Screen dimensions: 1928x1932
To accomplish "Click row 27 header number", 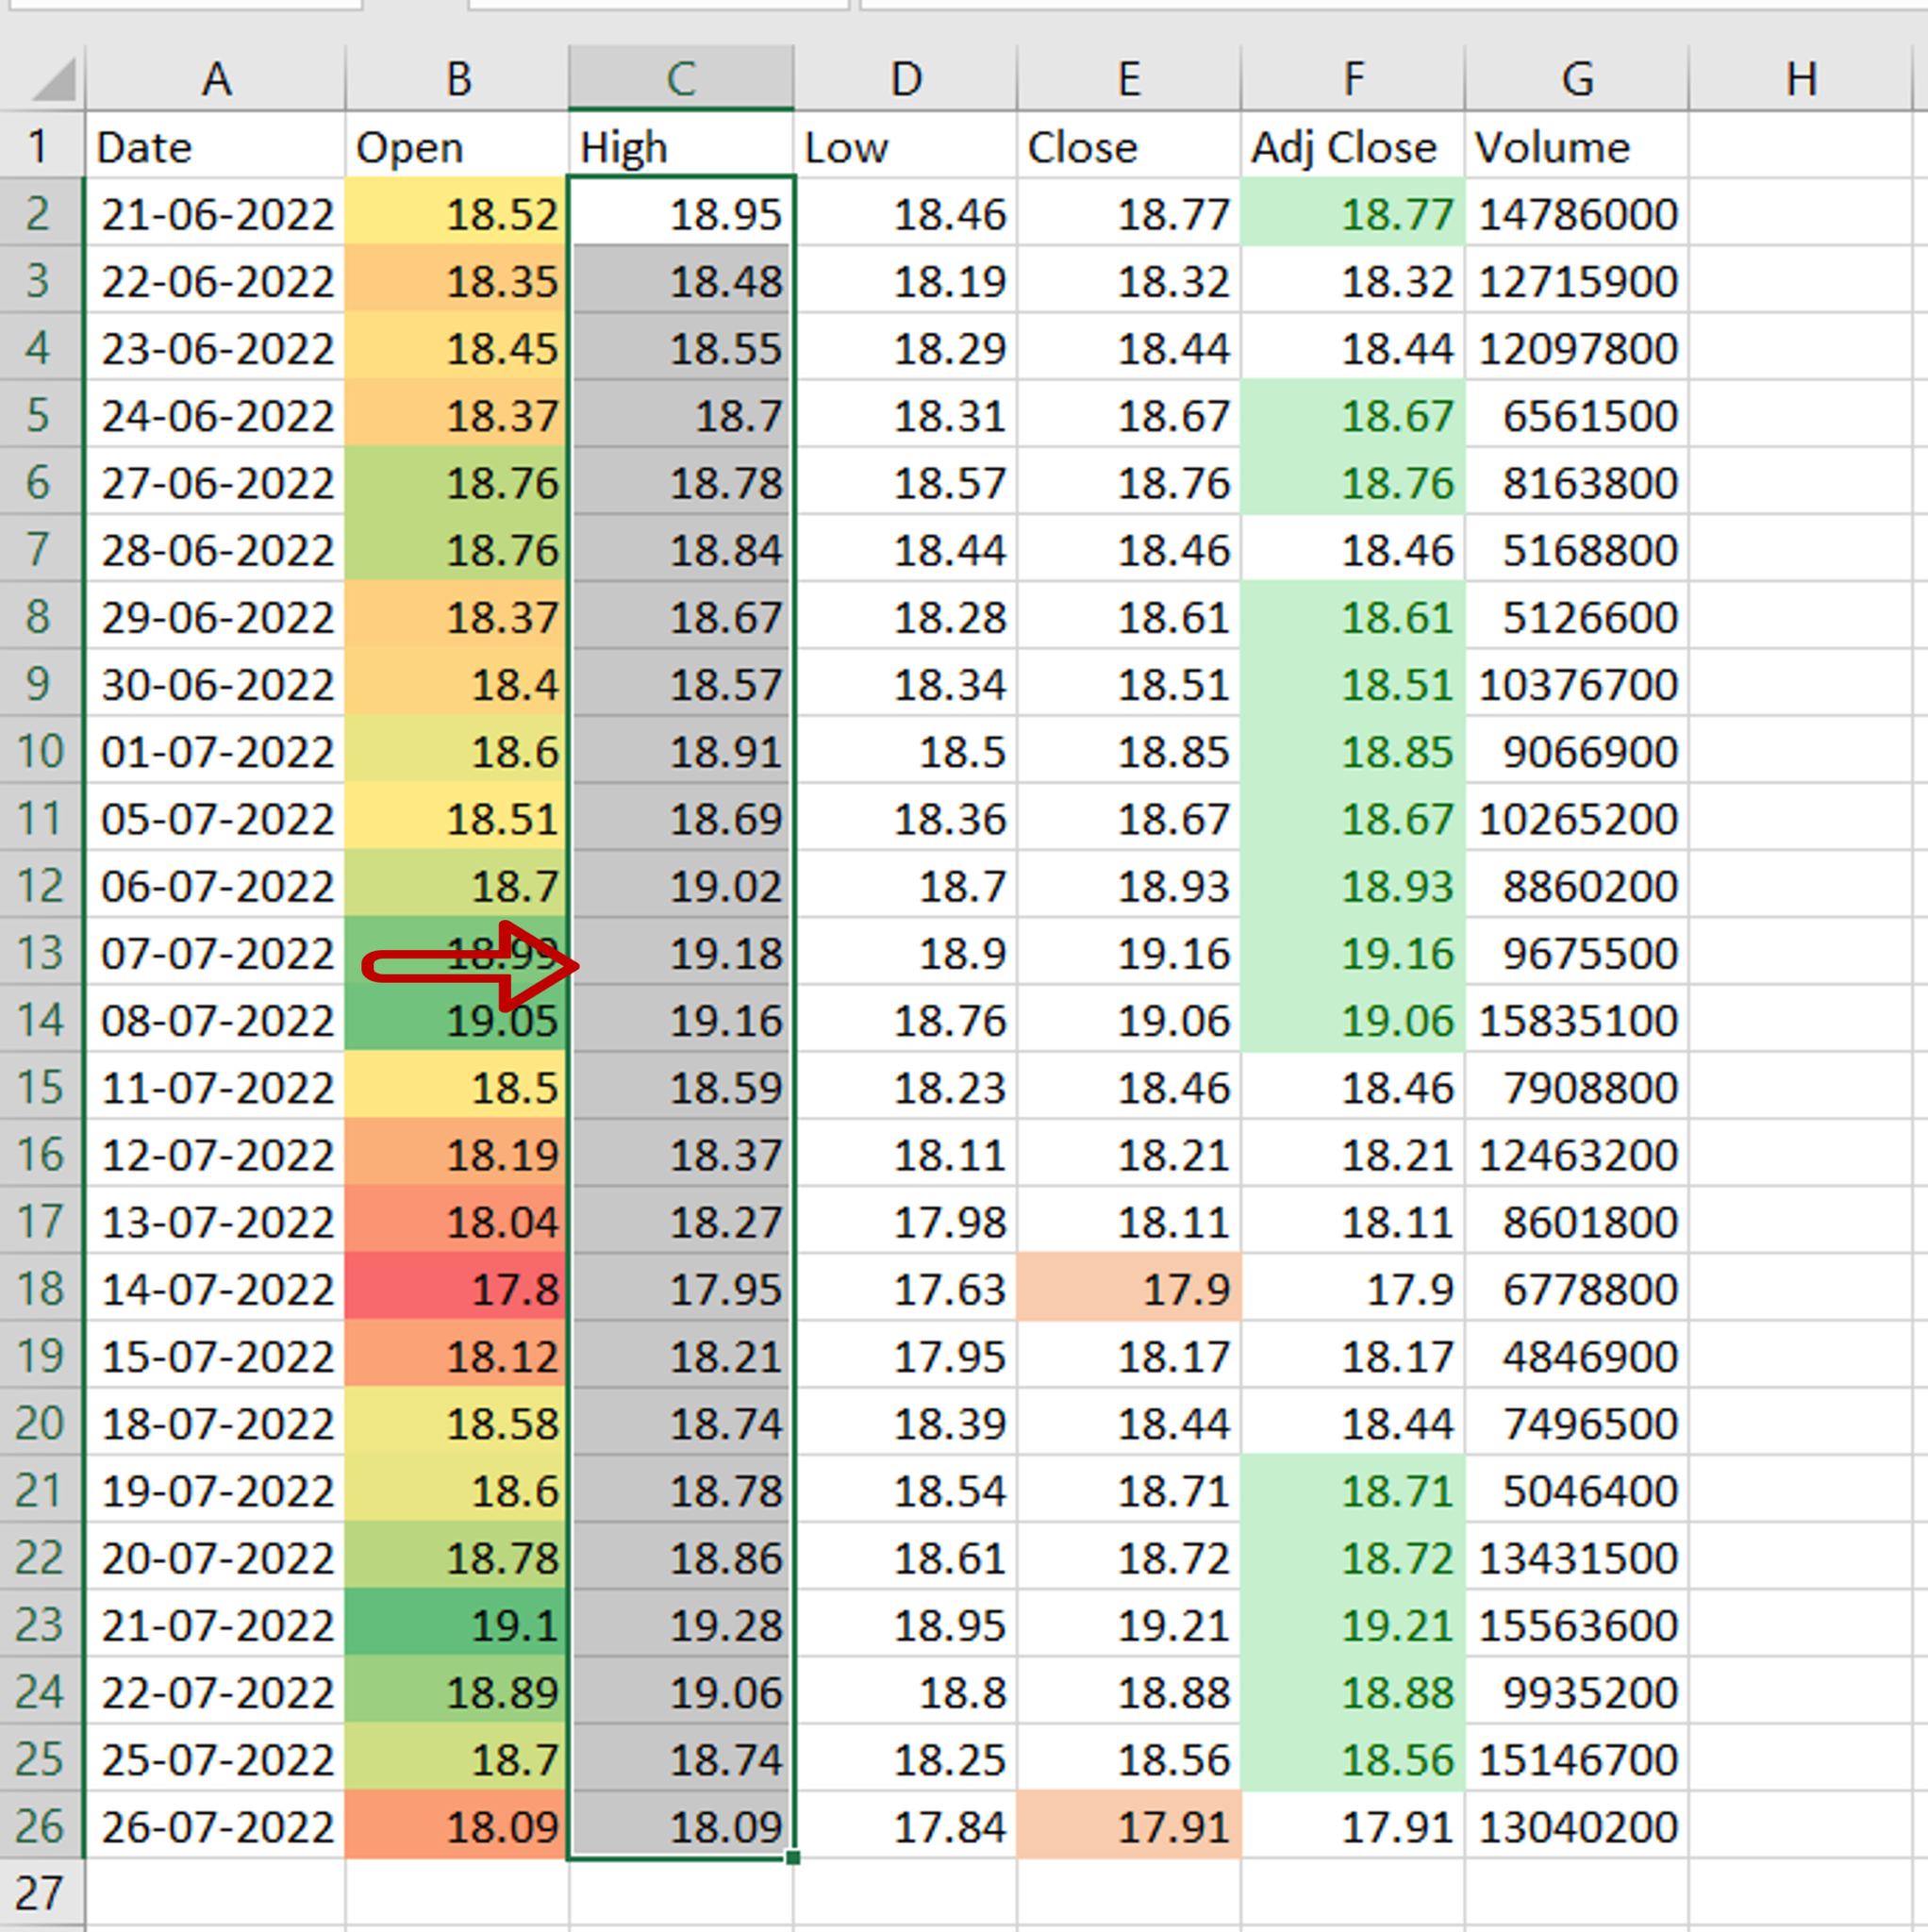I will click(x=40, y=1893).
